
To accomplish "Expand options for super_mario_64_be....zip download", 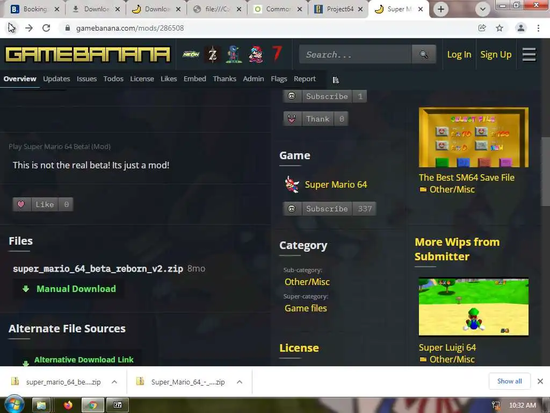I will point(114,382).
